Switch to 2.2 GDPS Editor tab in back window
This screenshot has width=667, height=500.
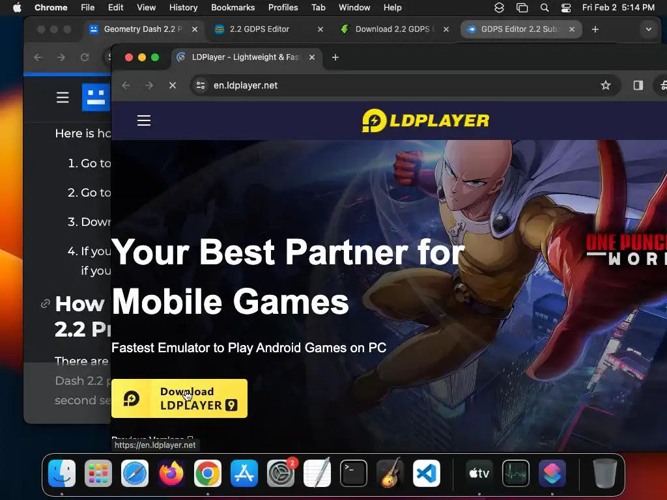(x=259, y=29)
